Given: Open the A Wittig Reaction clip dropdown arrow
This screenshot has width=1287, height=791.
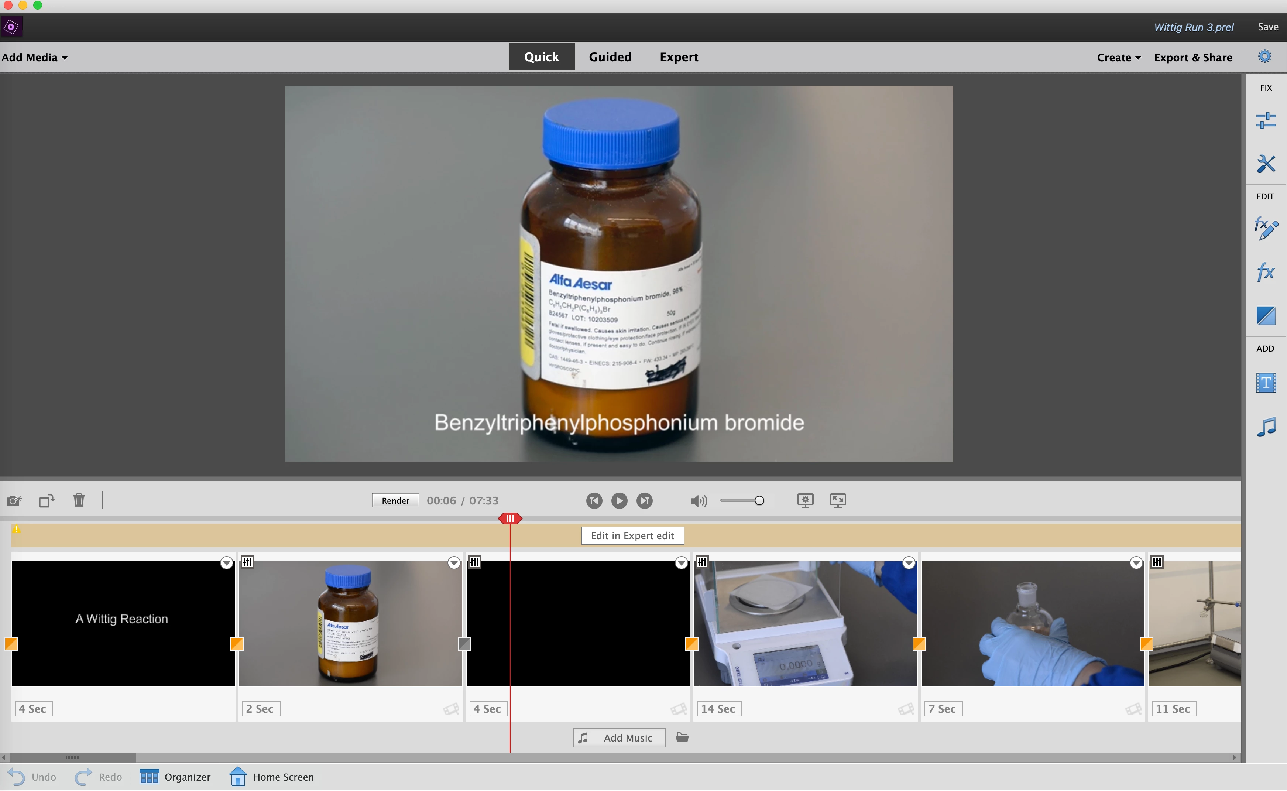Looking at the screenshot, I should pyautogui.click(x=226, y=563).
